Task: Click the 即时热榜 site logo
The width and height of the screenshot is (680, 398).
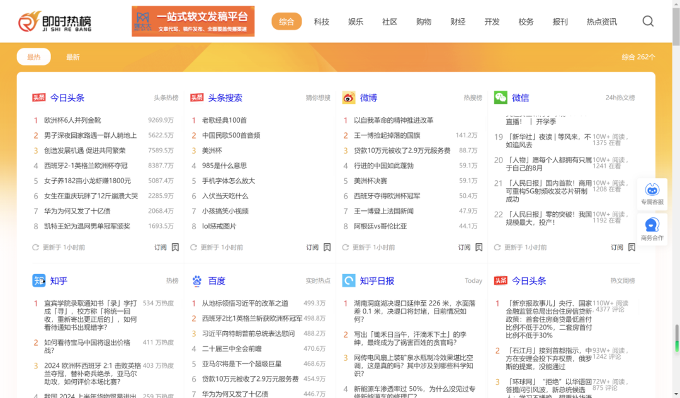Action: (x=55, y=22)
